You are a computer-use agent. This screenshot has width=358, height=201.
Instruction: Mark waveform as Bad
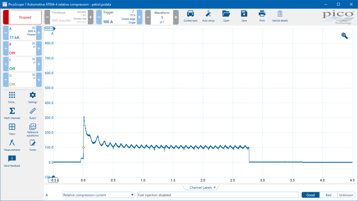coord(328,195)
